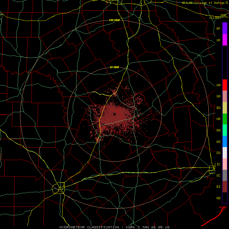
Task: Click the HHC product label
Action: tap(223, 15)
